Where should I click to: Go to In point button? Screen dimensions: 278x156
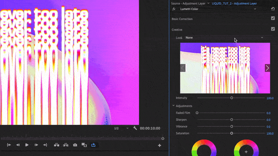[x=8, y=145]
